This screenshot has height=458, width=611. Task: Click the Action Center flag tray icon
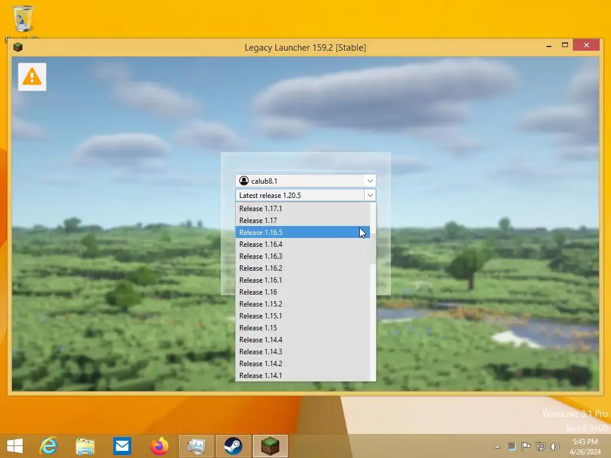tap(526, 446)
